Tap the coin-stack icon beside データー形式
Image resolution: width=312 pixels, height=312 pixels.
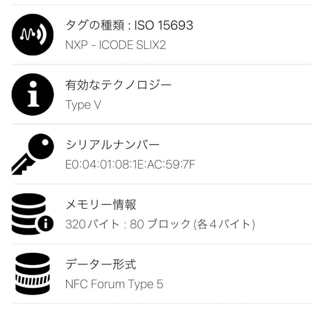point(33,273)
